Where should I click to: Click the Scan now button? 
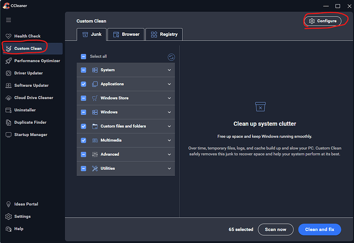click(x=275, y=229)
